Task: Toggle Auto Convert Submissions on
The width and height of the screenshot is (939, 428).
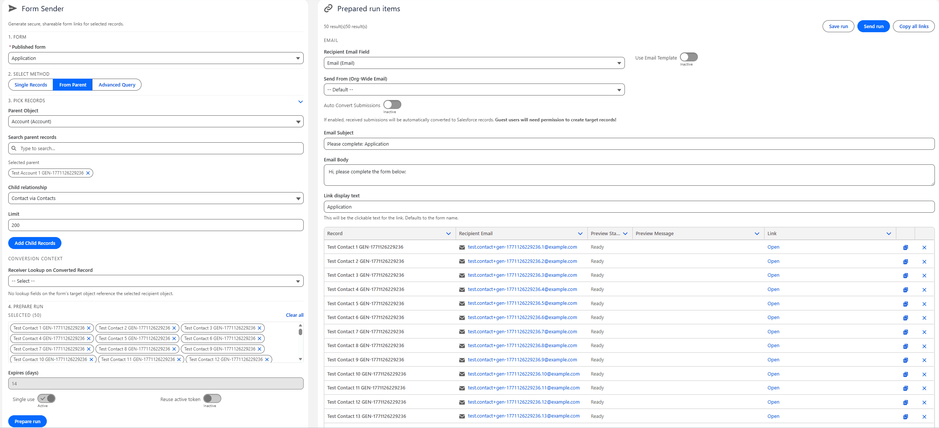Action: pyautogui.click(x=392, y=105)
